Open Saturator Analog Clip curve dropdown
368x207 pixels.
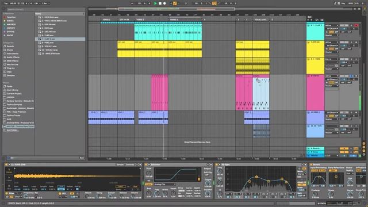coord(165,185)
